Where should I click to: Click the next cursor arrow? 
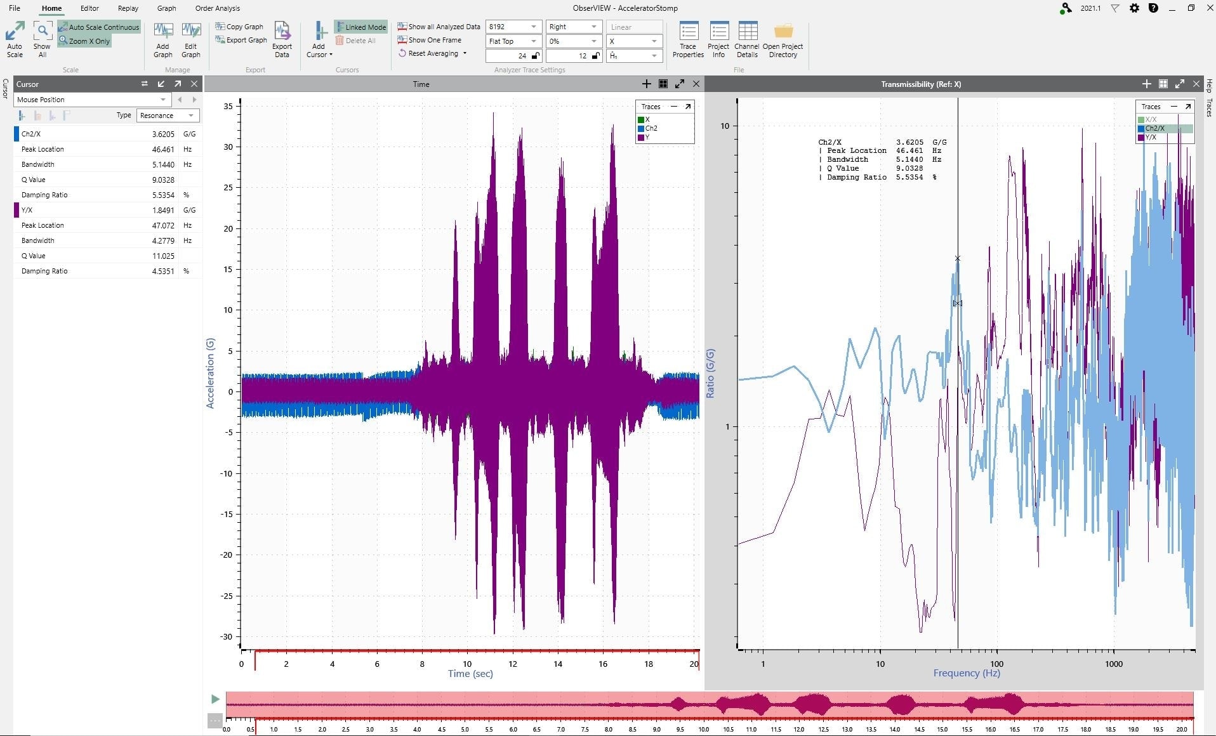point(194,100)
